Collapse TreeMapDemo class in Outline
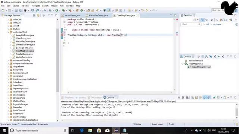Screen dimensions: 239x134 click(x=182, y=64)
